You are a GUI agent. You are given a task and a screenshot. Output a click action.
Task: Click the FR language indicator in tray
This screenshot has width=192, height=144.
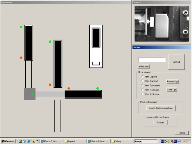[x=175, y=141]
